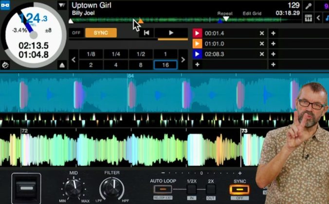Screen dimensions: 329x204
Task: Click the microphone icon
Action: pyautogui.click(x=308, y=6)
